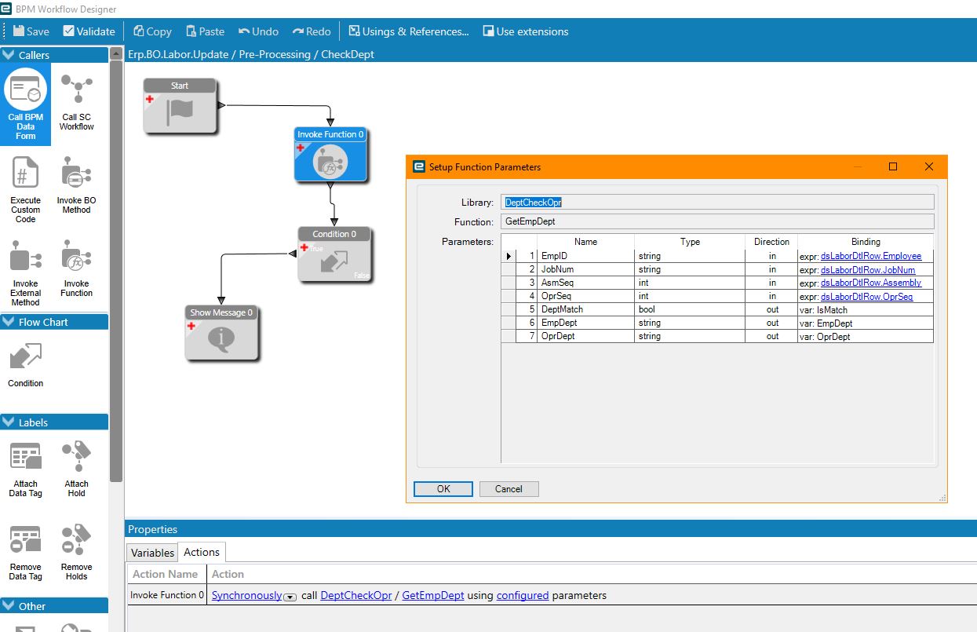Image resolution: width=977 pixels, height=632 pixels.
Task: Click the Copy toolbar button
Action: 152,31
